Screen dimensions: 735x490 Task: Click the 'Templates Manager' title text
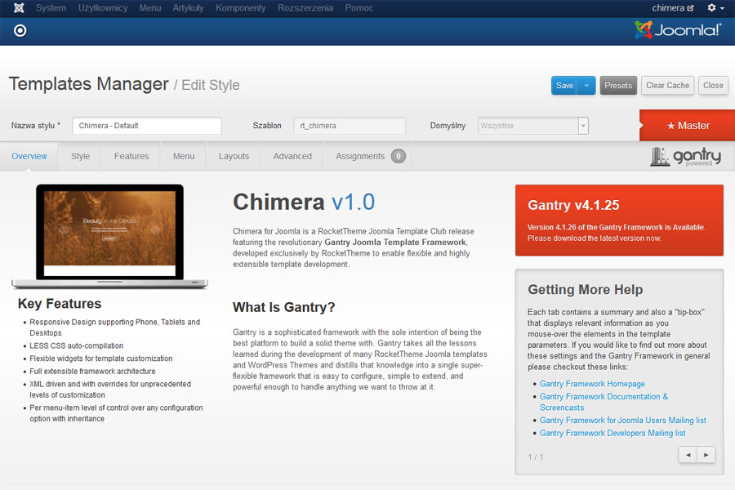click(x=88, y=84)
